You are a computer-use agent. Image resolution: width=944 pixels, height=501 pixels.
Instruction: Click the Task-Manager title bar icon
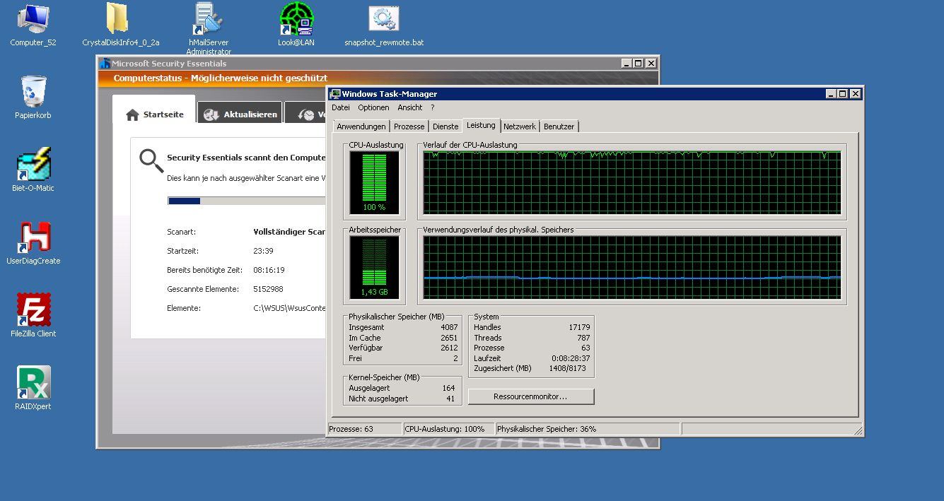[336, 94]
